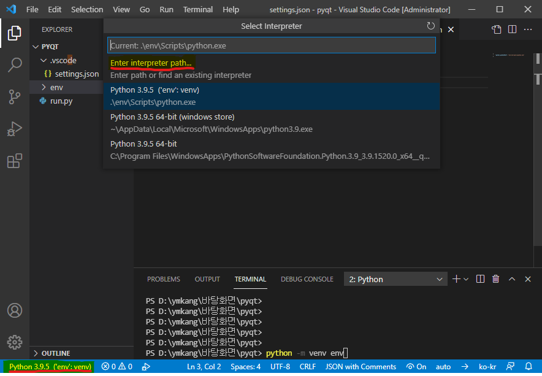Split the terminal panel
Viewport: 542px width, 376px height.
480,279
